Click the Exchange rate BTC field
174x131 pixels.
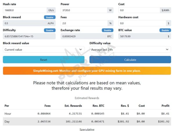pos(83,36)
